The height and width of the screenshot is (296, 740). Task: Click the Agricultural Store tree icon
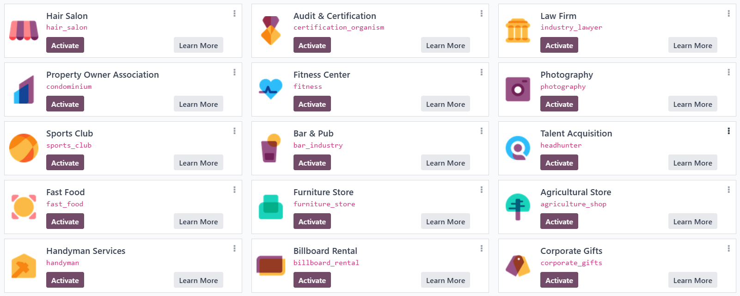click(x=518, y=207)
